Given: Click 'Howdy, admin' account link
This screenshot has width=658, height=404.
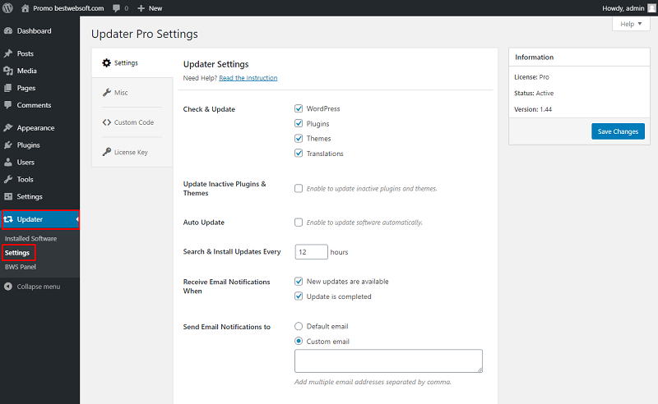Looking at the screenshot, I should tap(623, 8).
